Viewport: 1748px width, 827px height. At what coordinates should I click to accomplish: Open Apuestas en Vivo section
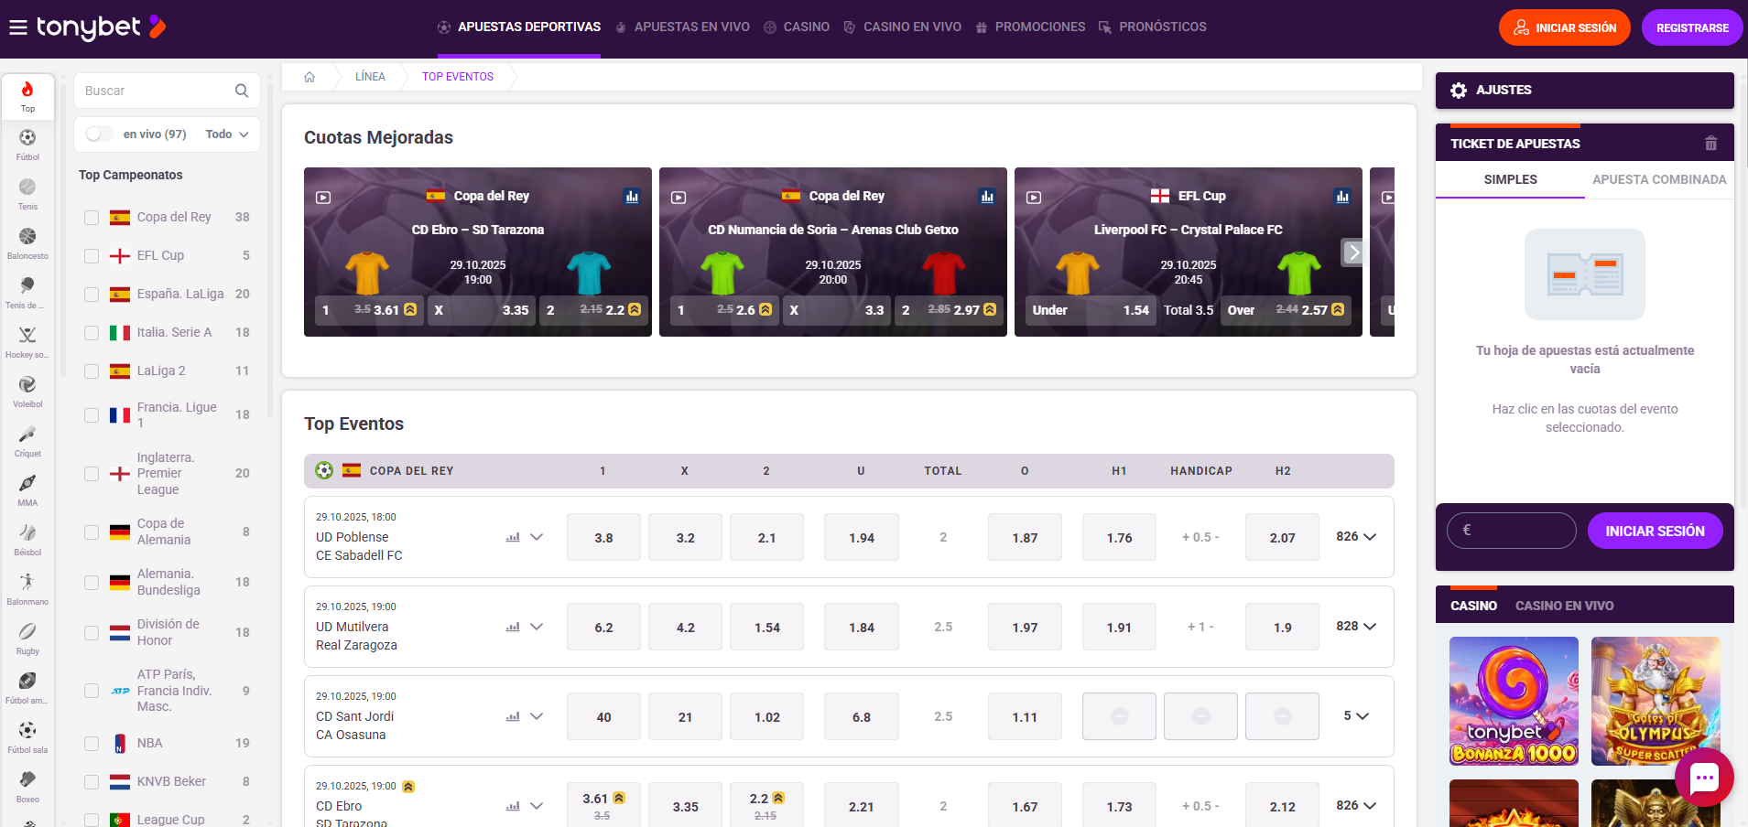[x=682, y=27]
